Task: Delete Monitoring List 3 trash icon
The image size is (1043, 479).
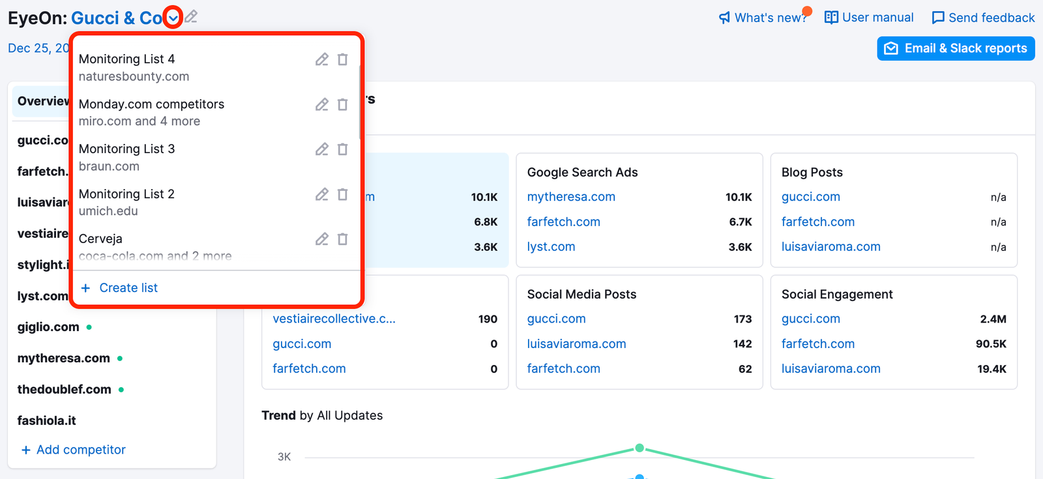Action: click(343, 149)
